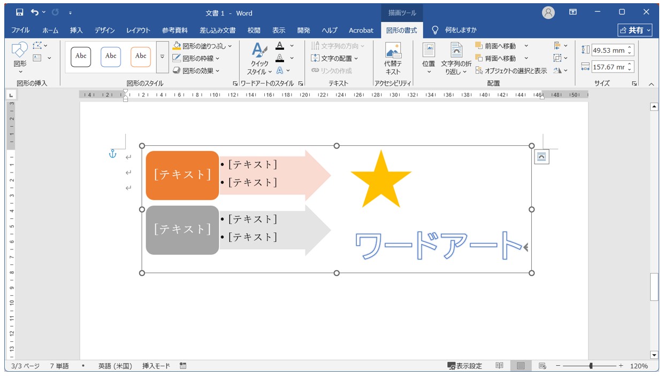Open the Customize Quick Access Toolbar arrow
The image size is (664, 376).
[71, 12]
